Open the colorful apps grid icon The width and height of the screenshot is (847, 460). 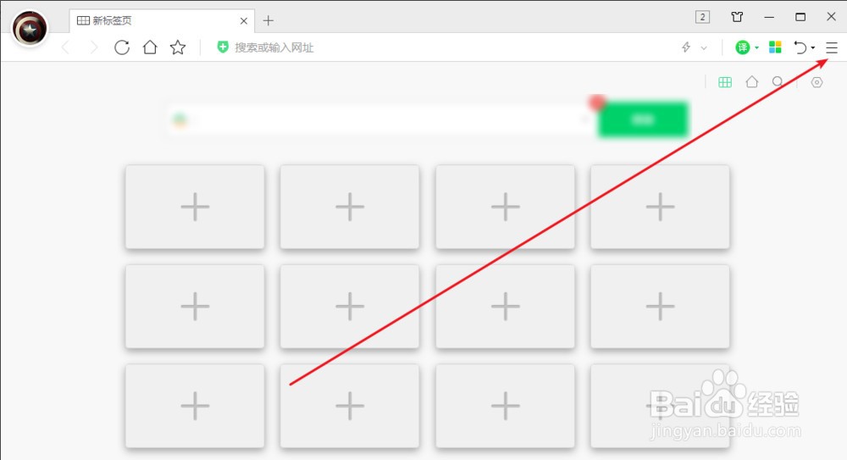pyautogui.click(x=775, y=47)
